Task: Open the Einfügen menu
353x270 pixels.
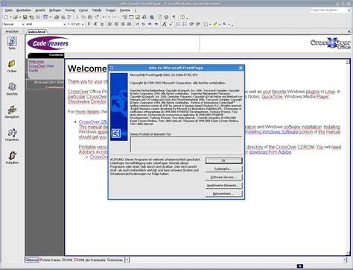Action: tap(55, 10)
